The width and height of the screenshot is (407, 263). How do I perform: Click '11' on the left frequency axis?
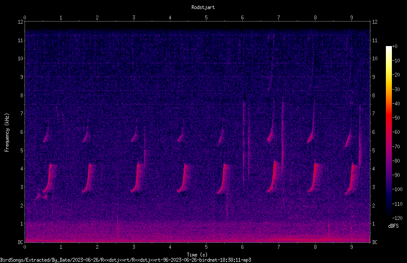coord(21,40)
